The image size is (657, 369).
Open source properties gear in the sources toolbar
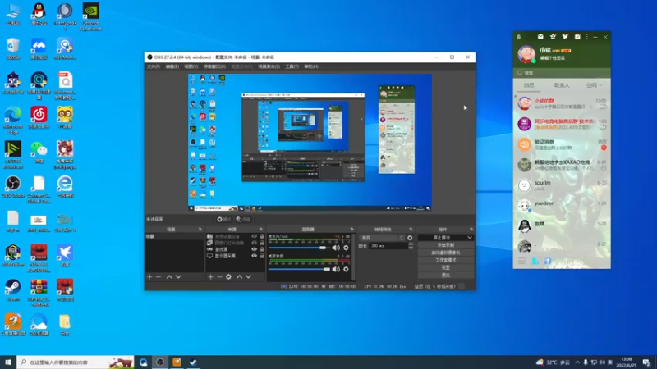pos(229,276)
